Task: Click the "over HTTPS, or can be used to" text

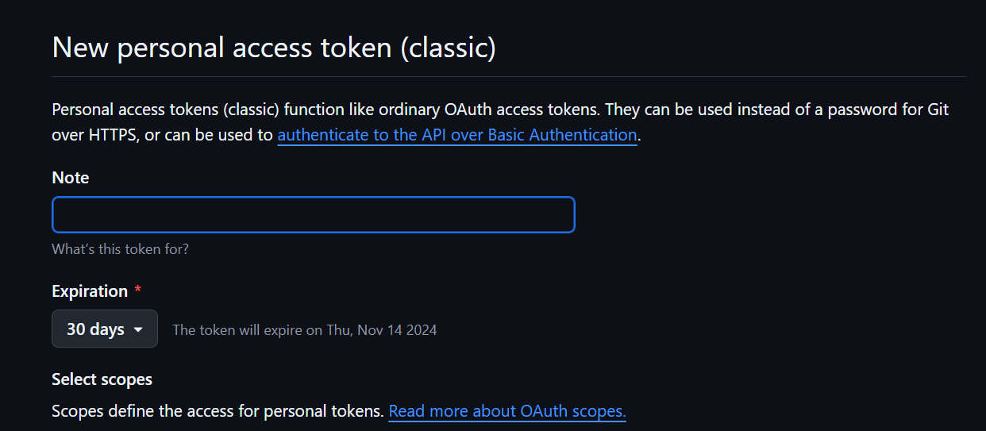Action: pyautogui.click(x=162, y=135)
